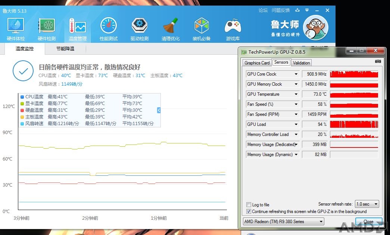Toggle 风扇转速 cyan legend marker
The image size is (390, 235).
pyautogui.click(x=22, y=124)
